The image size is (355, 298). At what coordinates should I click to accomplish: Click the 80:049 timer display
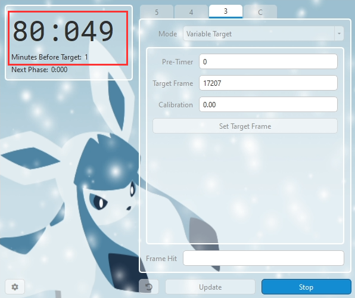[x=63, y=31]
